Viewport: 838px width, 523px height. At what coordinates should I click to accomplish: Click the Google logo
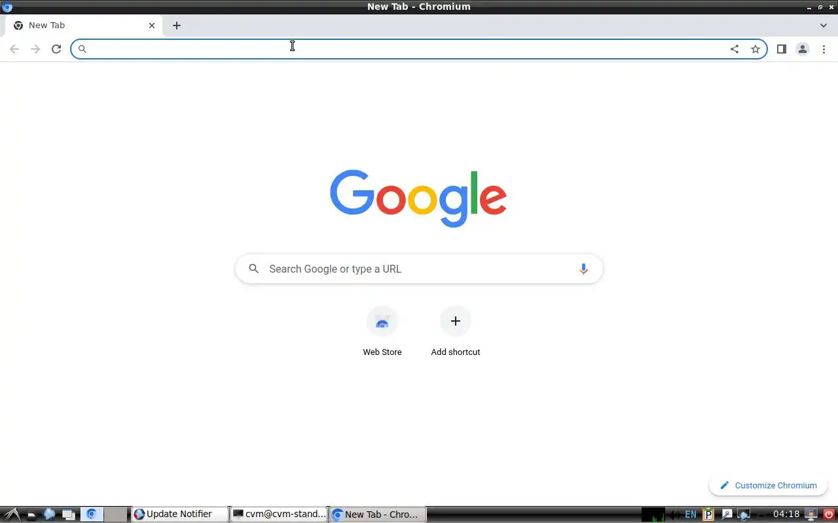pyautogui.click(x=418, y=198)
